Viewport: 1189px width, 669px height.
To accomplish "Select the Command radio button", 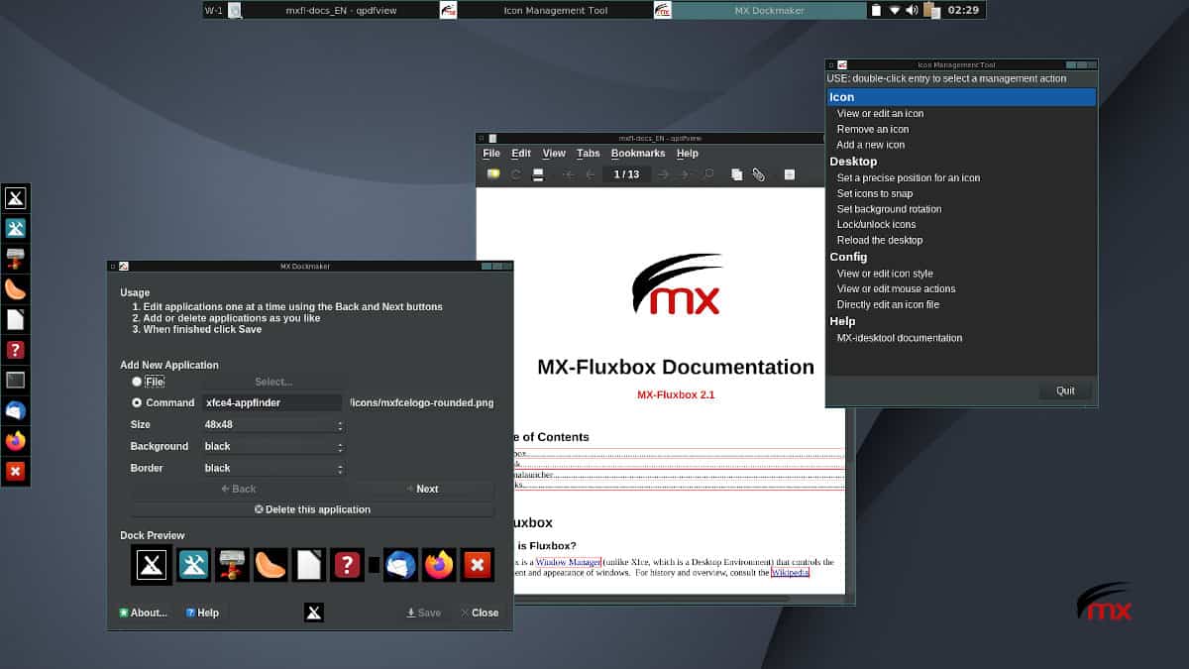I will click(x=136, y=402).
